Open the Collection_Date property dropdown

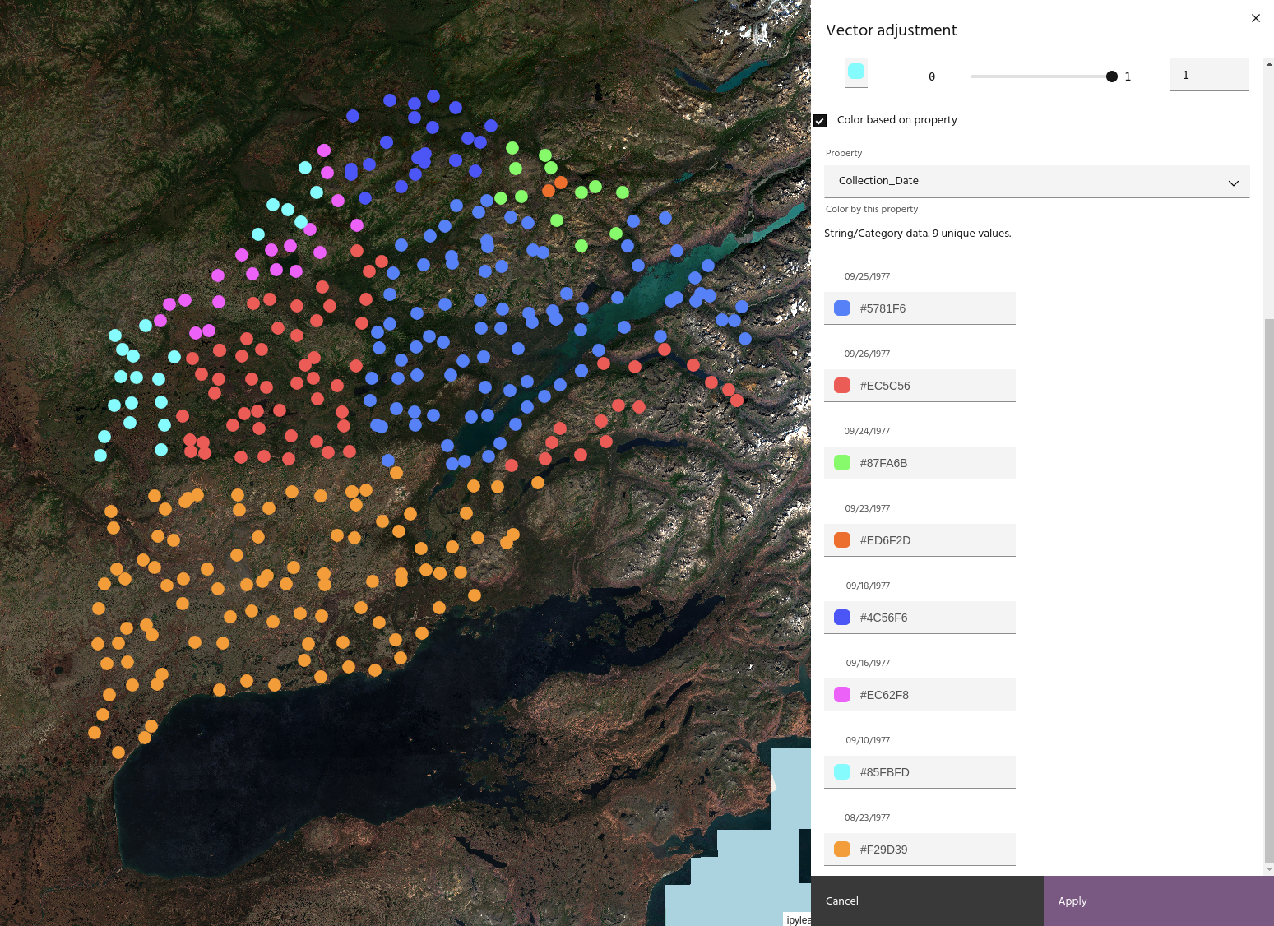pyautogui.click(x=1028, y=181)
